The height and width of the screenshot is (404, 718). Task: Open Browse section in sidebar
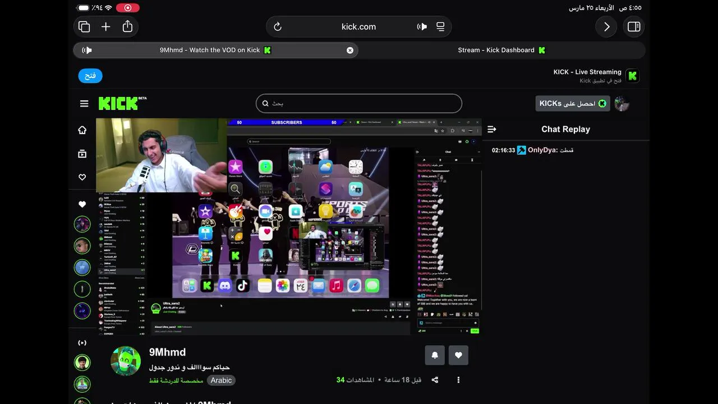[x=82, y=154]
